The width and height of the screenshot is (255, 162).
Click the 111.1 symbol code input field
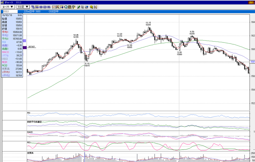coord(10,12)
